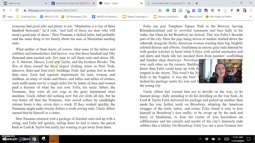255x143 pixels.
Task: Open the red extension with badge 2
Action: [187, 11]
